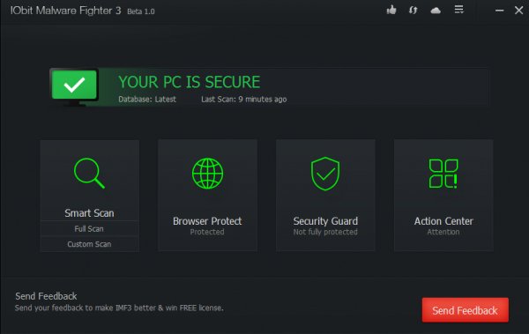Click 'Attention' status under Action Center
Screen dimensions: 529x334
[x=443, y=232]
